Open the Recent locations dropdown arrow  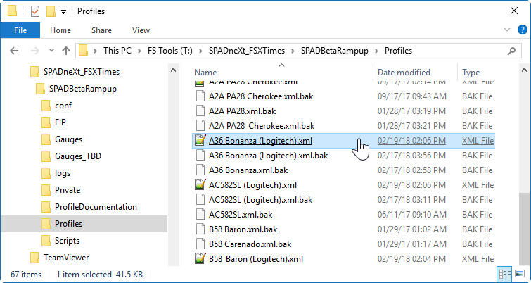[50, 51]
